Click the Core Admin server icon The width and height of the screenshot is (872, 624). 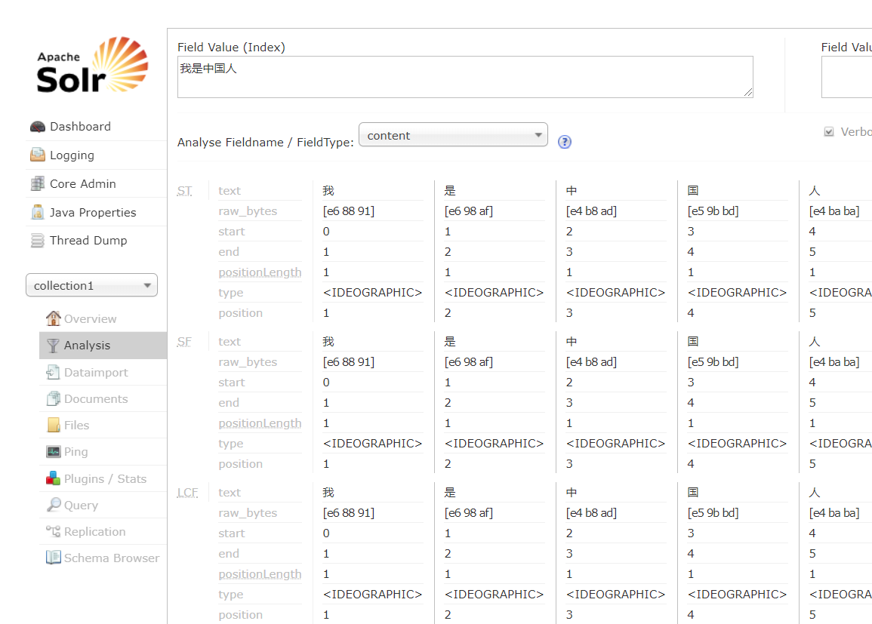coord(38,183)
